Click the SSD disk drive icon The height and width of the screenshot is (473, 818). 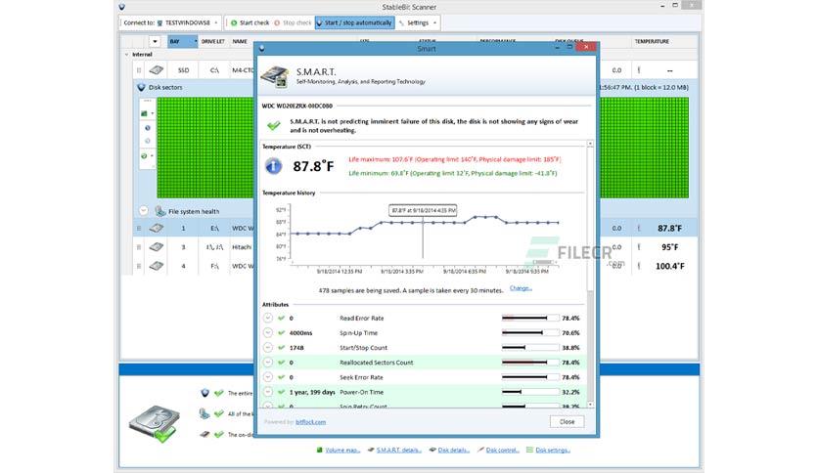coord(156,69)
